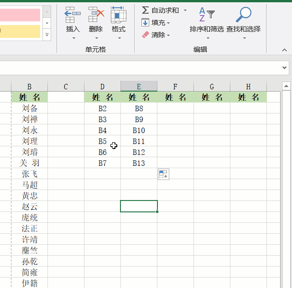
Task: Click cell with text B13
Action: (139, 163)
